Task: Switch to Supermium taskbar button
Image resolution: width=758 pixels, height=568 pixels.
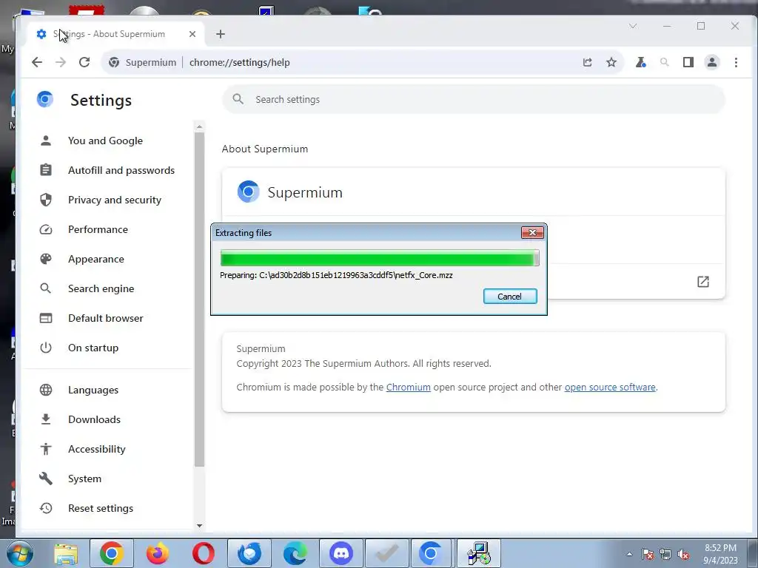Action: click(430, 553)
